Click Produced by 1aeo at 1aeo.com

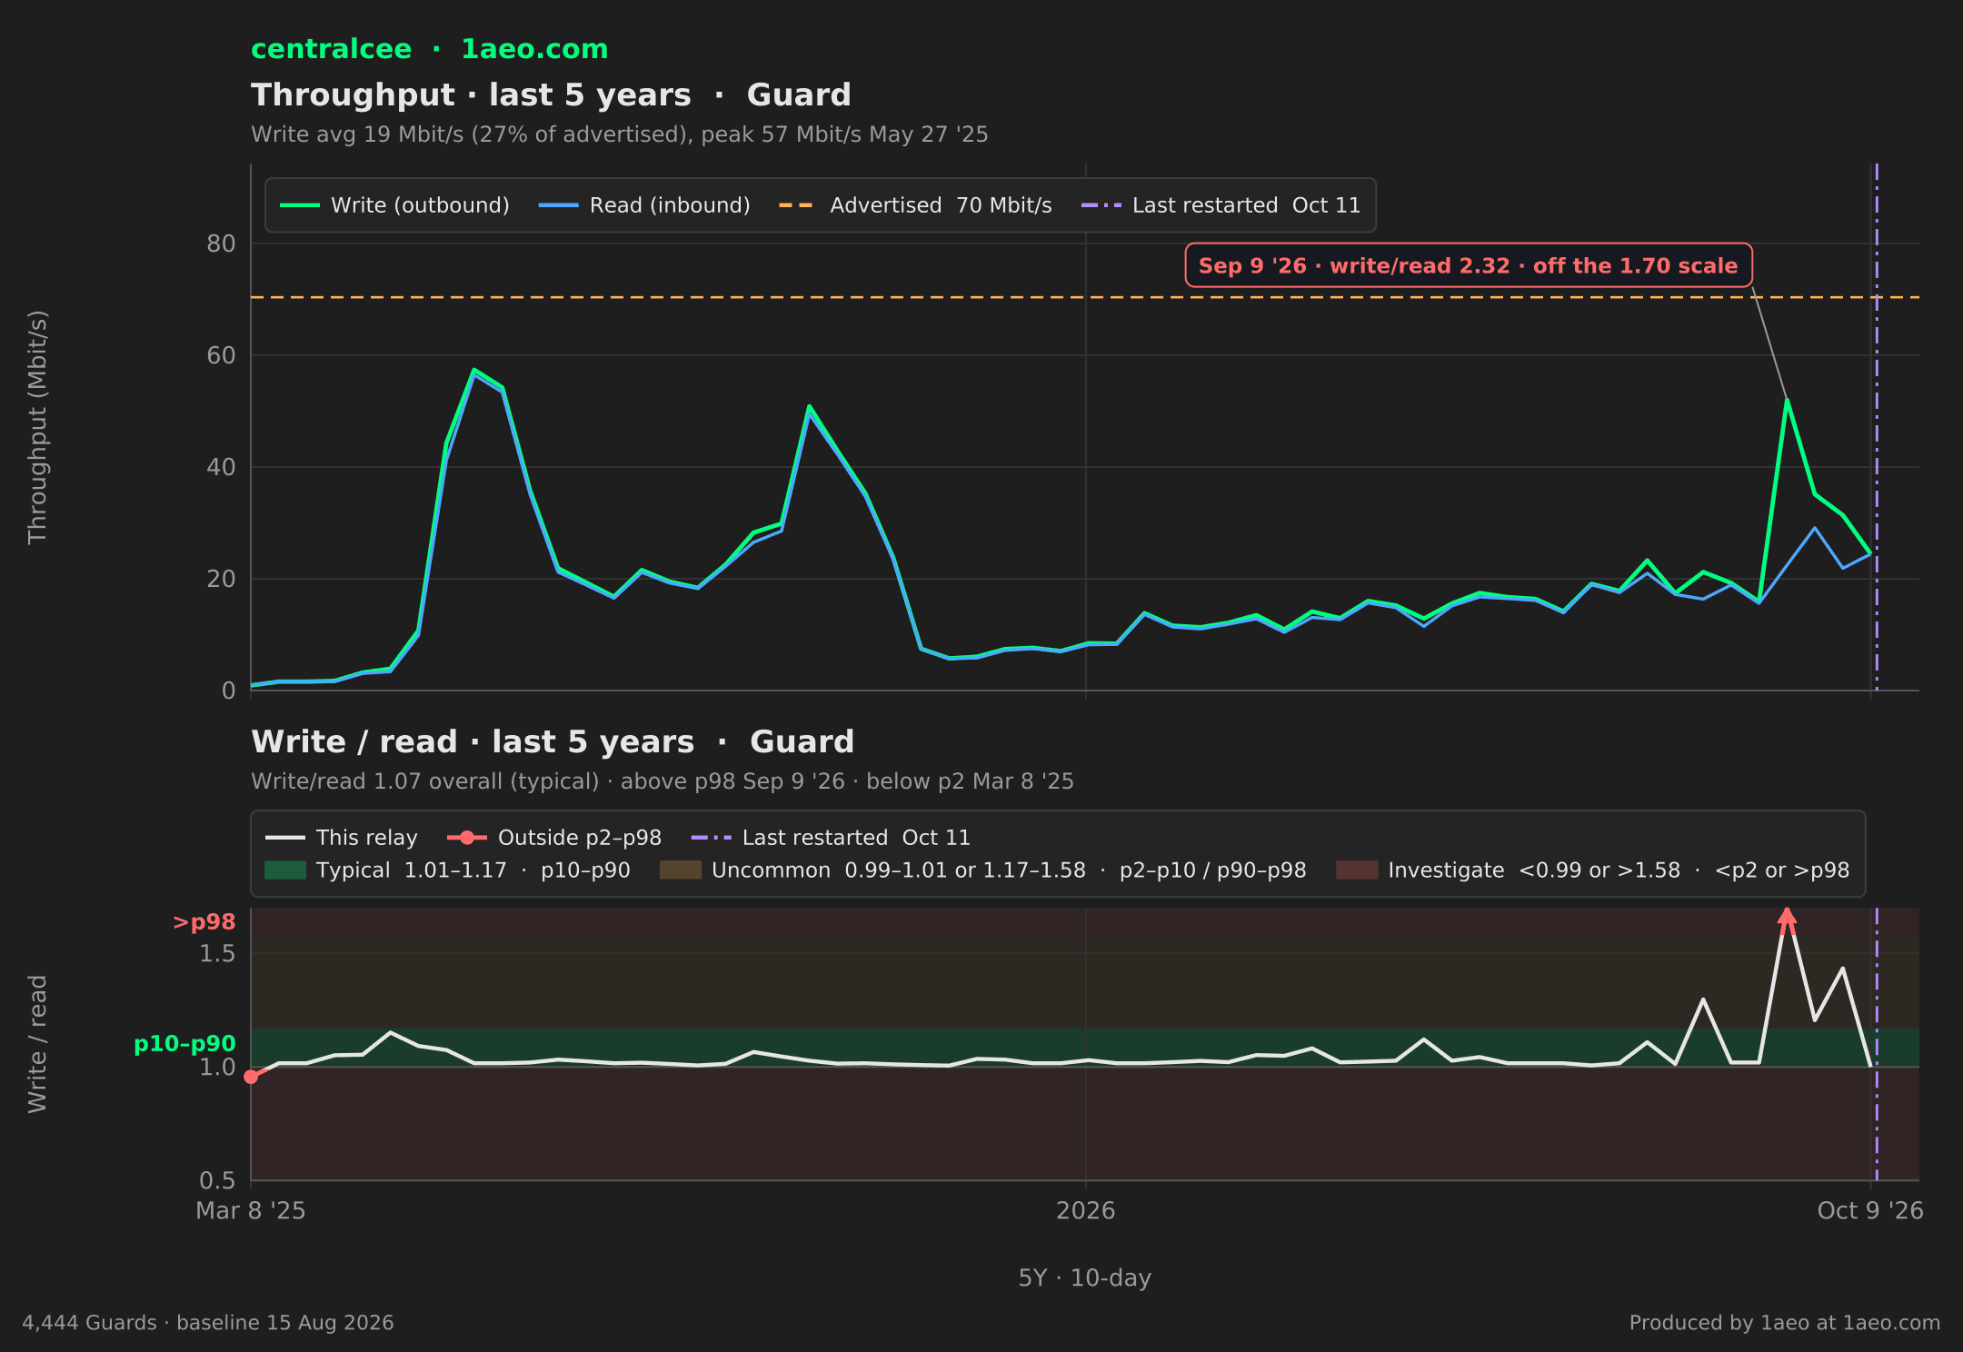click(x=1785, y=1323)
